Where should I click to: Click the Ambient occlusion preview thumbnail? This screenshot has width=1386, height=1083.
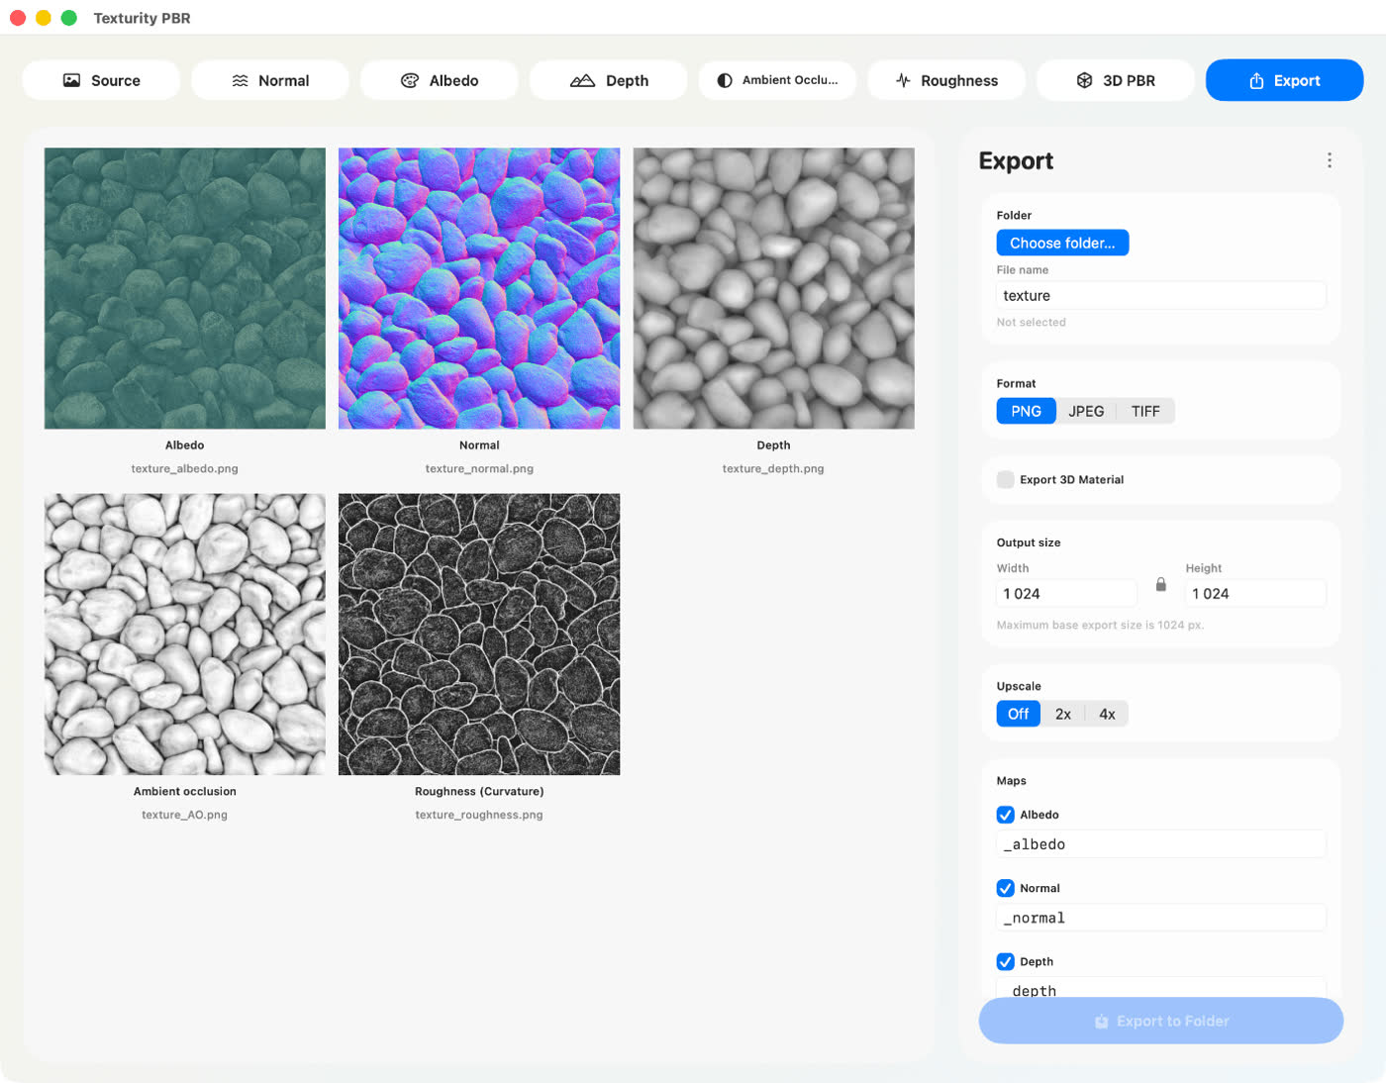tap(185, 635)
